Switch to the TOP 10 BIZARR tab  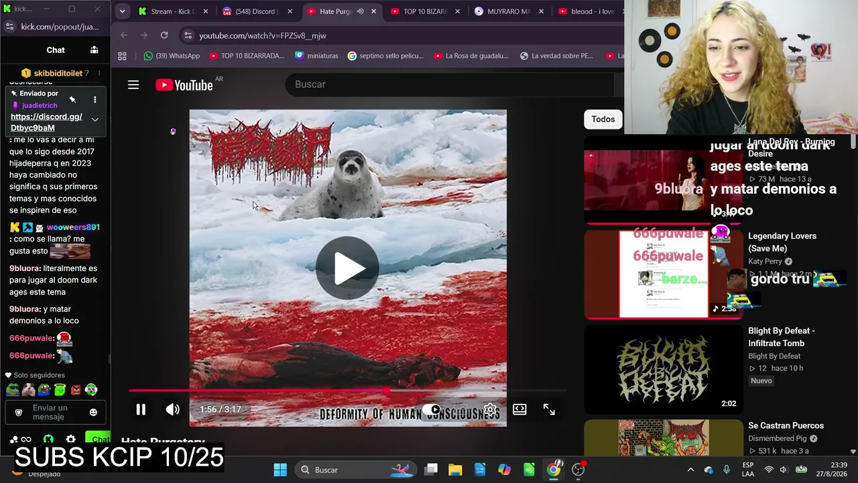point(426,11)
